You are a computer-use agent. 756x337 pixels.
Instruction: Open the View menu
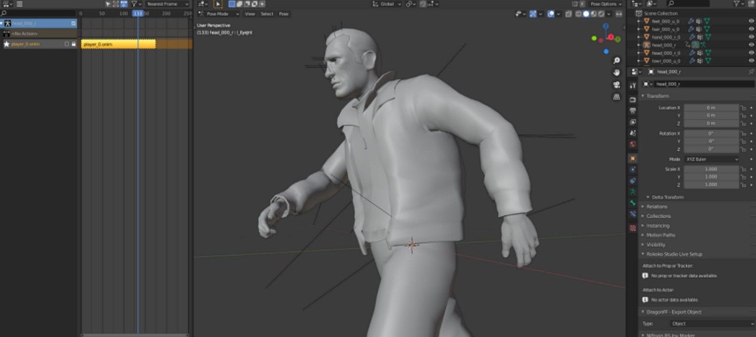tap(250, 13)
